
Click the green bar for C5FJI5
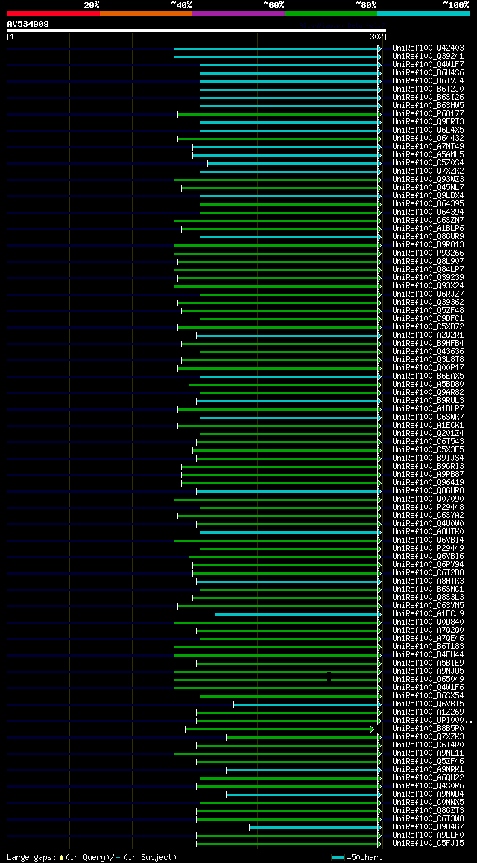[x=289, y=844]
